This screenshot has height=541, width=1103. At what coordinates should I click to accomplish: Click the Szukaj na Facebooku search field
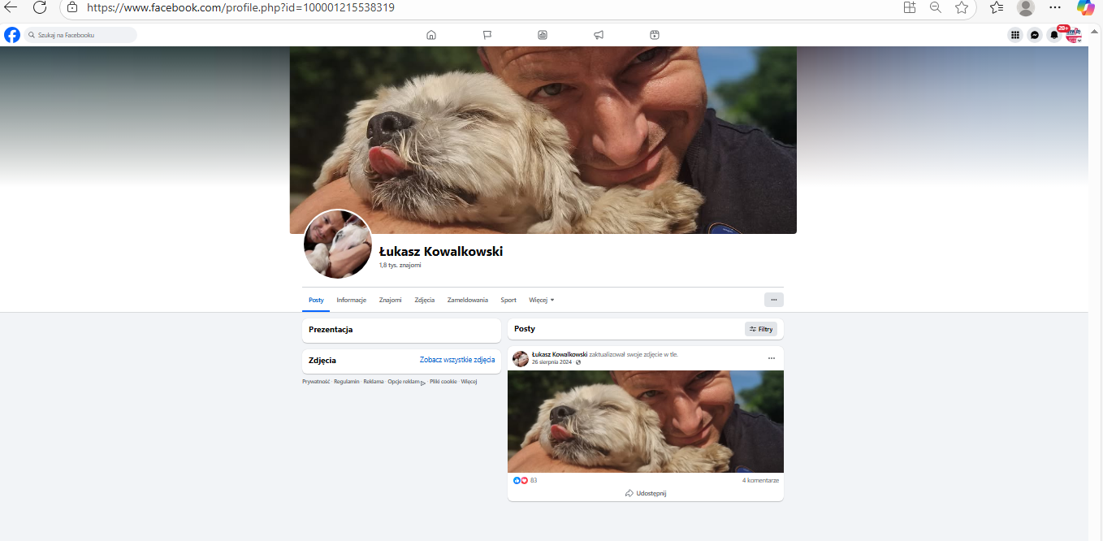point(81,35)
